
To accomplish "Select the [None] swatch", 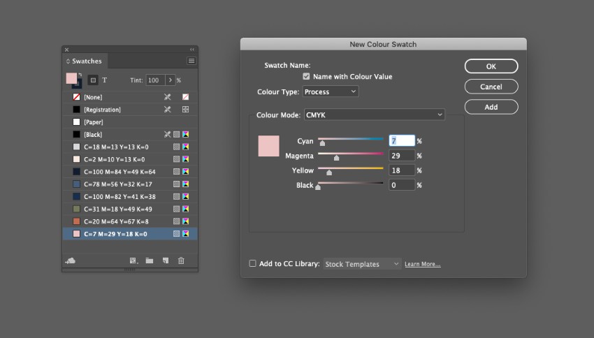I will (x=130, y=97).
